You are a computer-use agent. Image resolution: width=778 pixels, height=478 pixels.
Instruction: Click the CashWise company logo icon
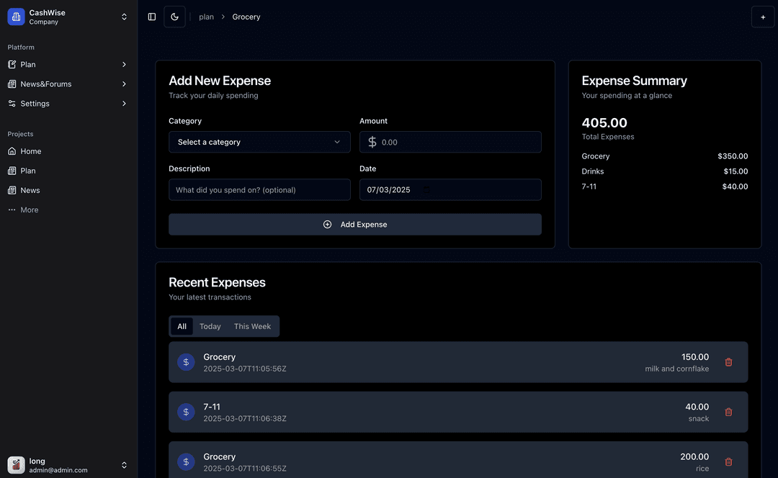click(16, 17)
